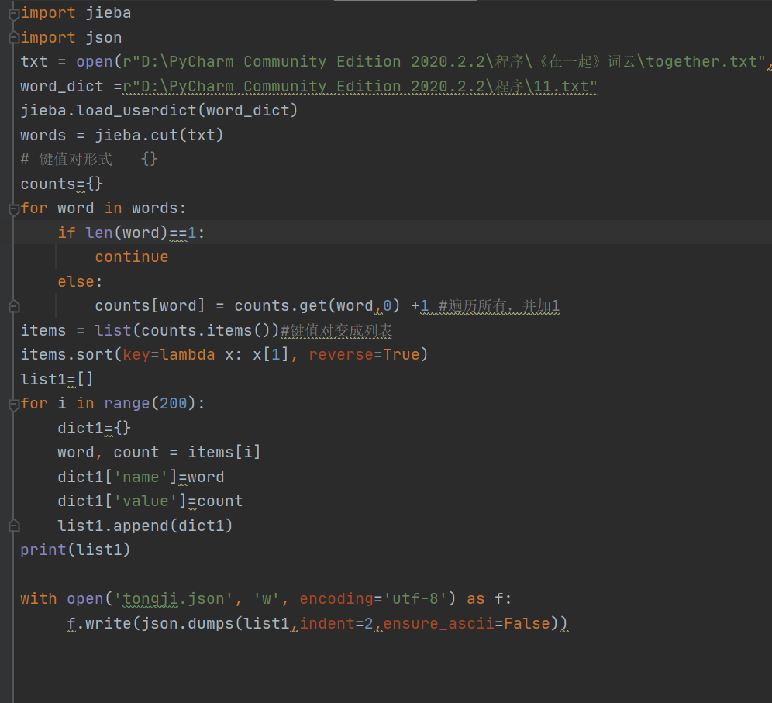Click 'range(200)' call
Viewport: 772px width, 703px height.
150,404
